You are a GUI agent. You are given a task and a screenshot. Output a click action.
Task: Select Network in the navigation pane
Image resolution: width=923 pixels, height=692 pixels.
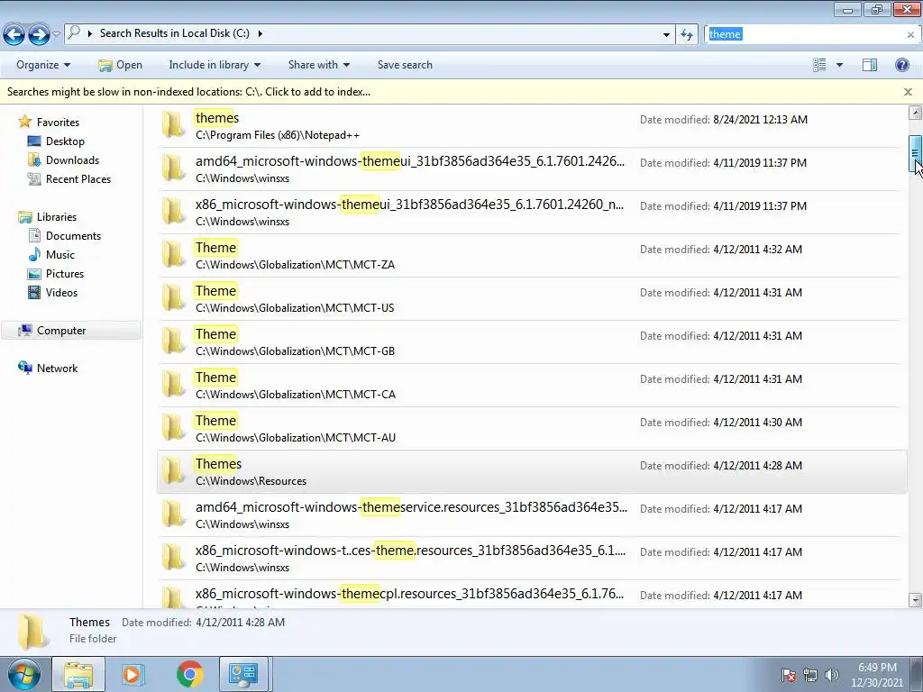(57, 369)
